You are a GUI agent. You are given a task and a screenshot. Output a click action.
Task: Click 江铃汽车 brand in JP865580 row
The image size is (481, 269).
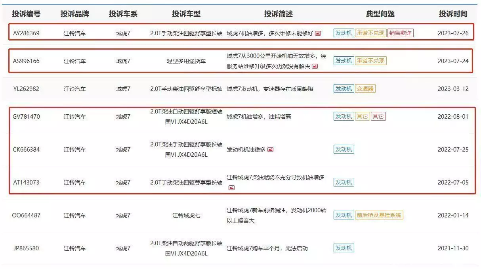tap(74, 248)
